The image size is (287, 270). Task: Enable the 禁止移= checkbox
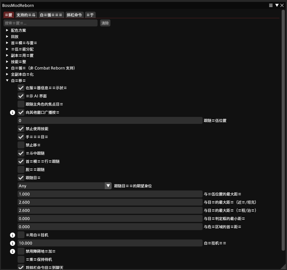click(21, 145)
